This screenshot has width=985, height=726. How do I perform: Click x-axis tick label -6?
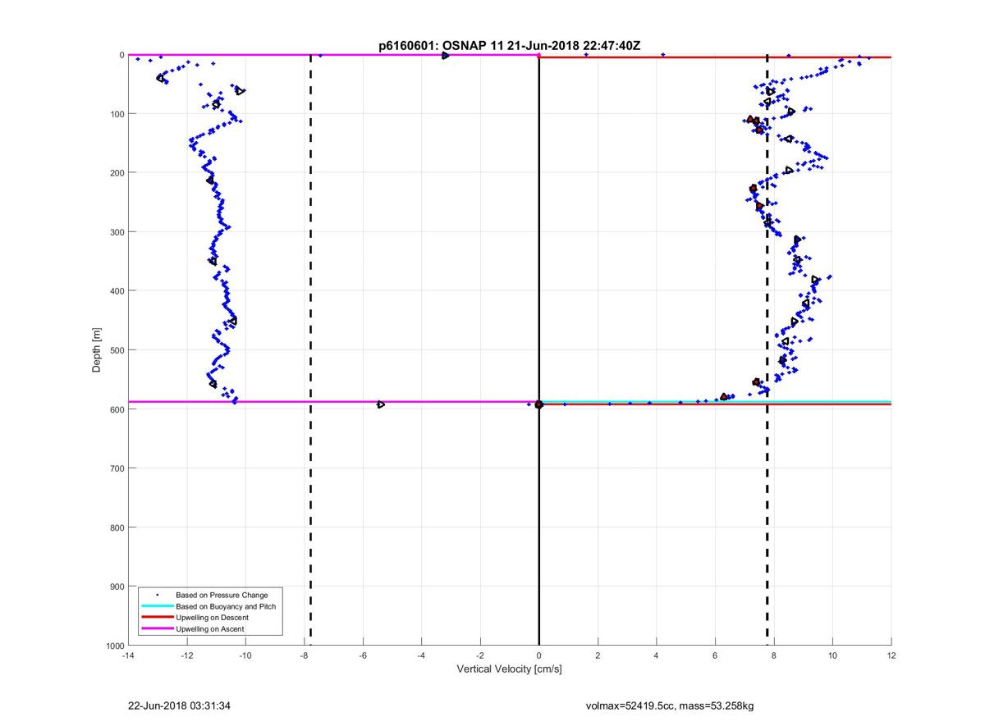(x=363, y=655)
